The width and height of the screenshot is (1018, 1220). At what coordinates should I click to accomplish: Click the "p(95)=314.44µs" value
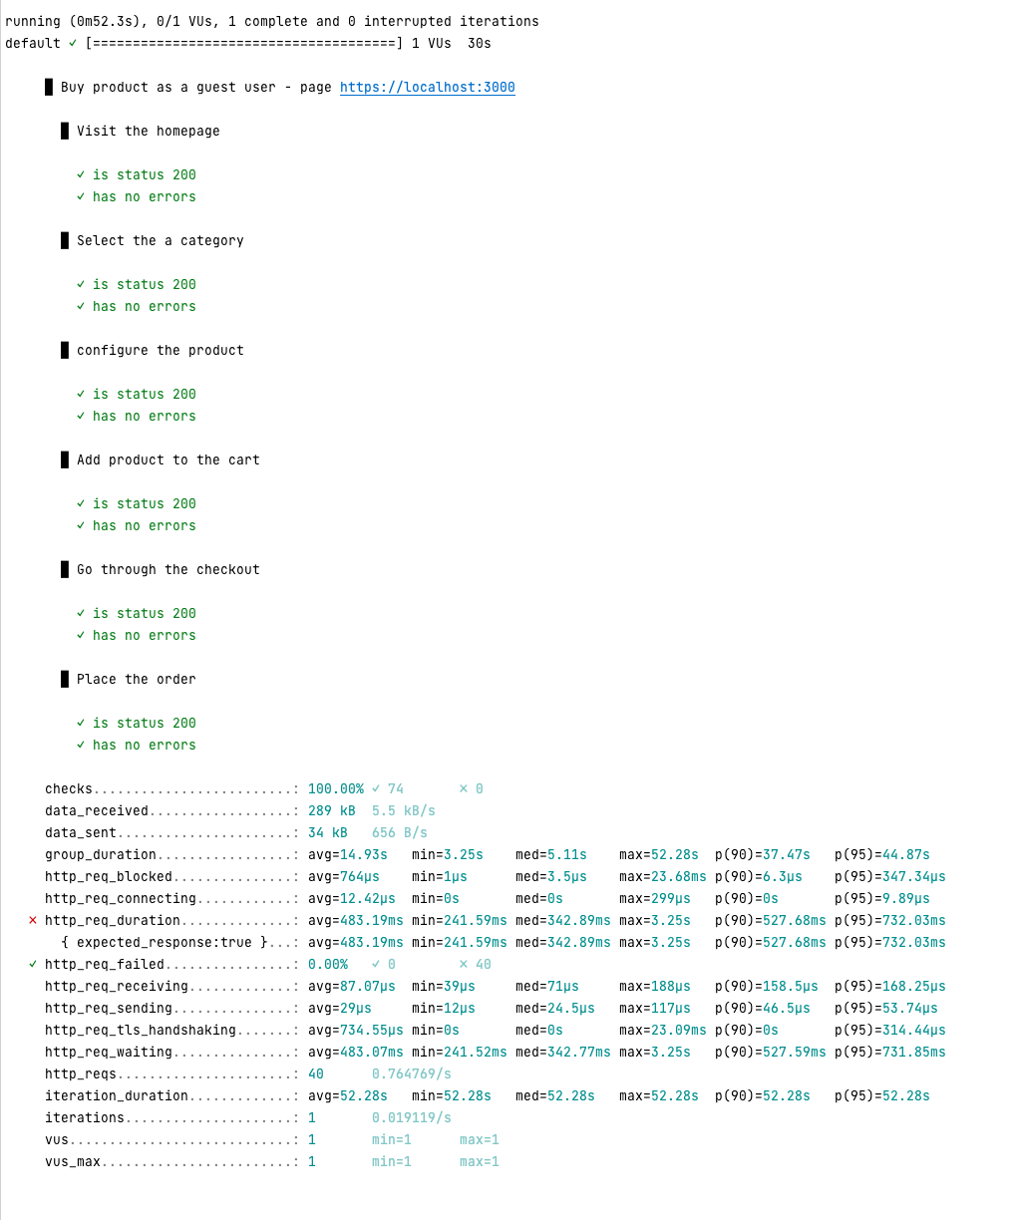pos(889,1030)
